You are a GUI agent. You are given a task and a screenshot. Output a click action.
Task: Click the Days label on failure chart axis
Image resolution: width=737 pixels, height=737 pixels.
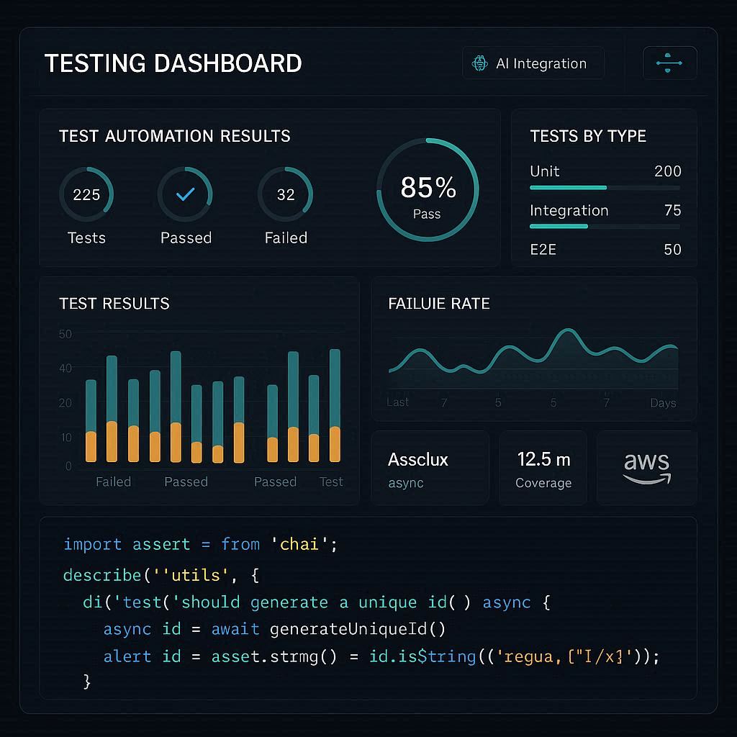tap(663, 403)
